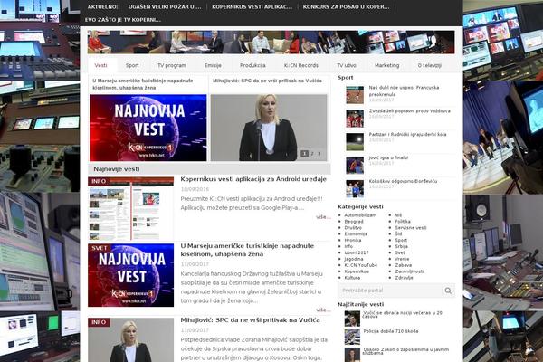Open most-read Vučić se obraća naciji
543x362 pixels.
pos(403,315)
